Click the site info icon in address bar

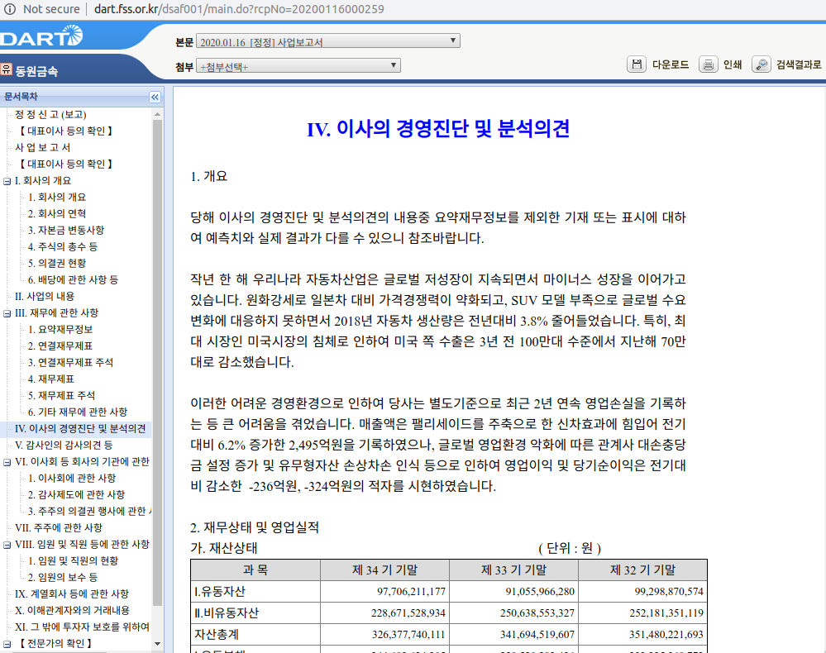[10, 9]
